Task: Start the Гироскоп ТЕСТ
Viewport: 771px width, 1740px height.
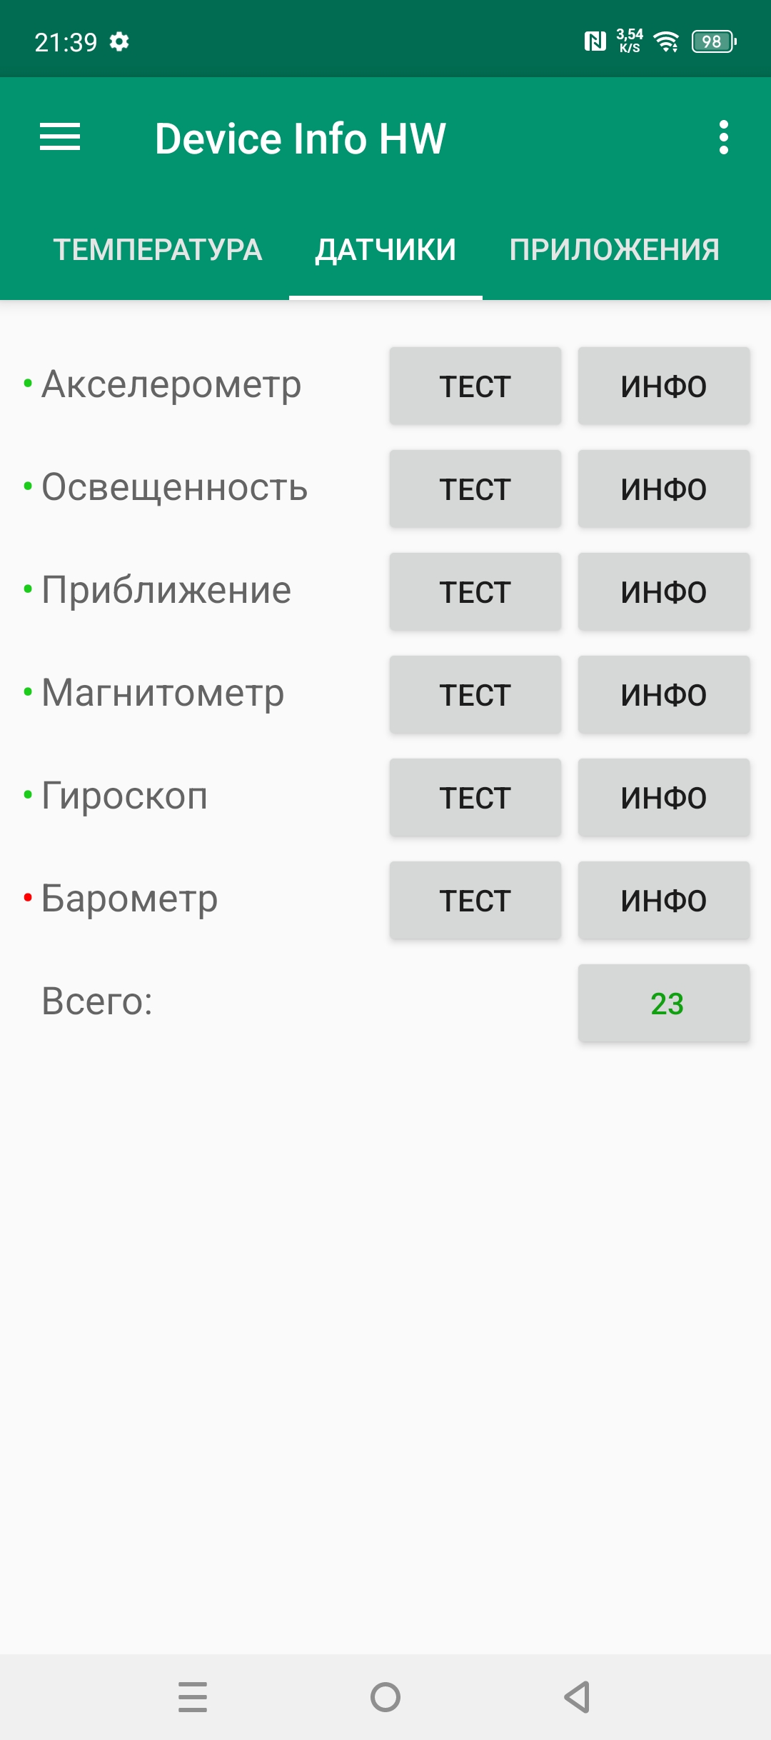Action: pos(475,798)
